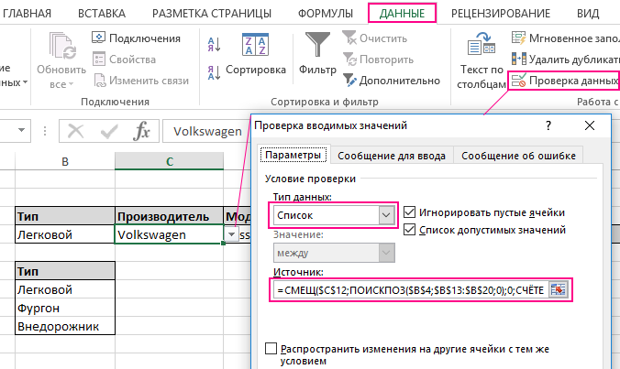Switch to the ВСТАВКА ribbon tab

click(102, 14)
